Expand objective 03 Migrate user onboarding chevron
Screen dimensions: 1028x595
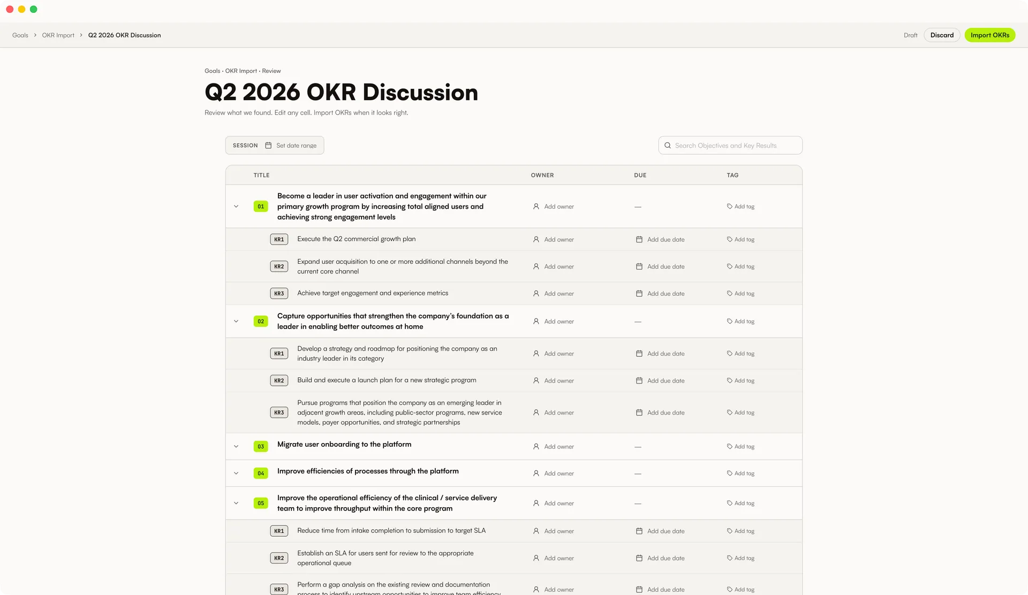(236, 447)
